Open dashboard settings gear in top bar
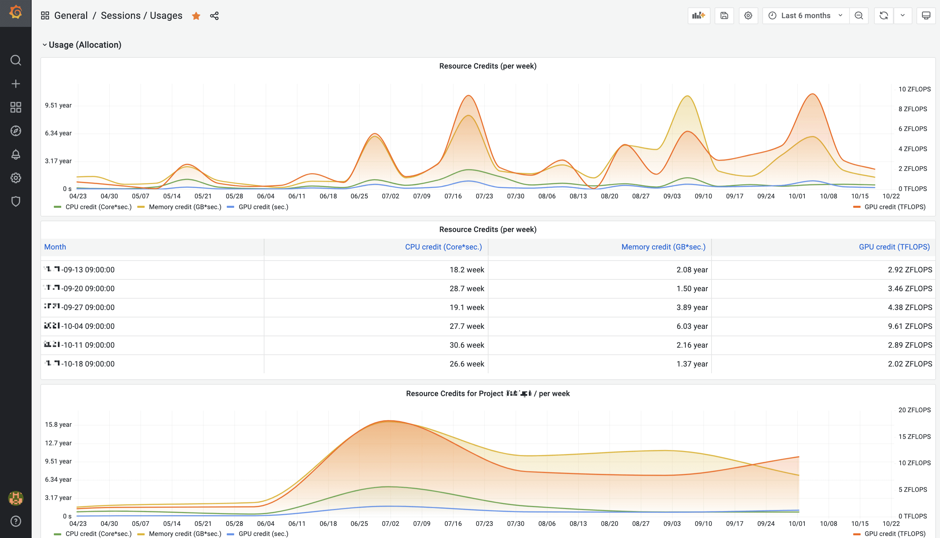This screenshot has width=940, height=538. 748,15
